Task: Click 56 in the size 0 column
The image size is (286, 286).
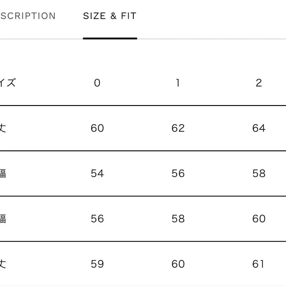Action: coord(97,219)
